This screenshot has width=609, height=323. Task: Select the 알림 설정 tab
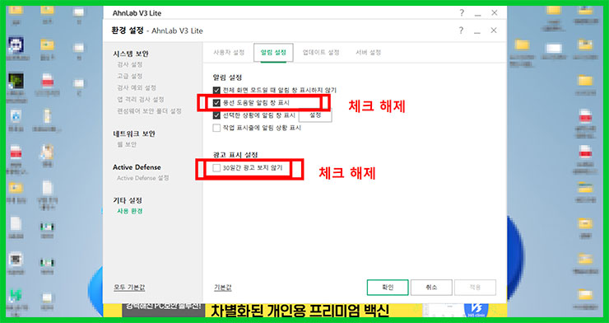[273, 53]
